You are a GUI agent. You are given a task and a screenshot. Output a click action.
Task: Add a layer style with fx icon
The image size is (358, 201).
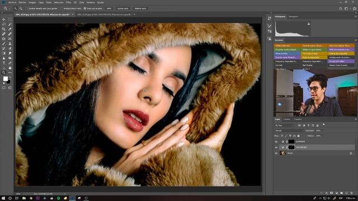[x=327, y=193]
